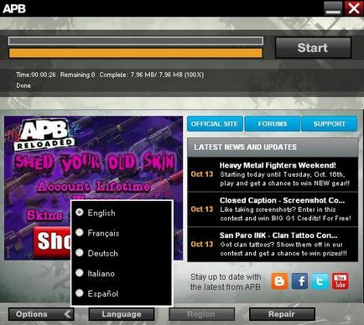Open San Paro INK Clan Tattoo news
This screenshot has height=325, width=364.
click(273, 245)
